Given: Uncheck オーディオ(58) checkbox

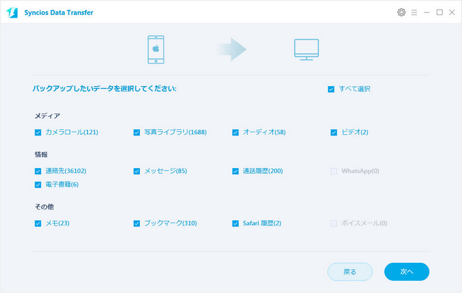Looking at the screenshot, I should tap(235, 132).
